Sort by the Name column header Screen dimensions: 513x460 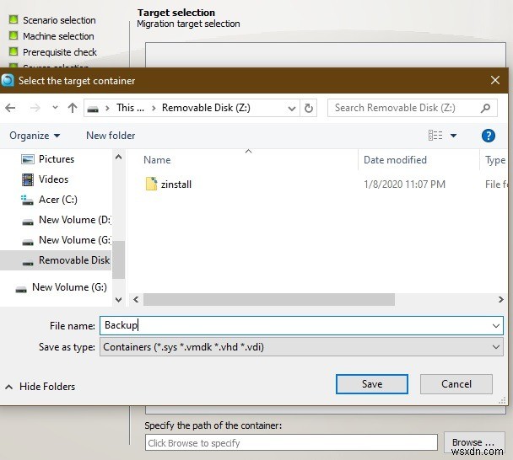[x=157, y=160]
